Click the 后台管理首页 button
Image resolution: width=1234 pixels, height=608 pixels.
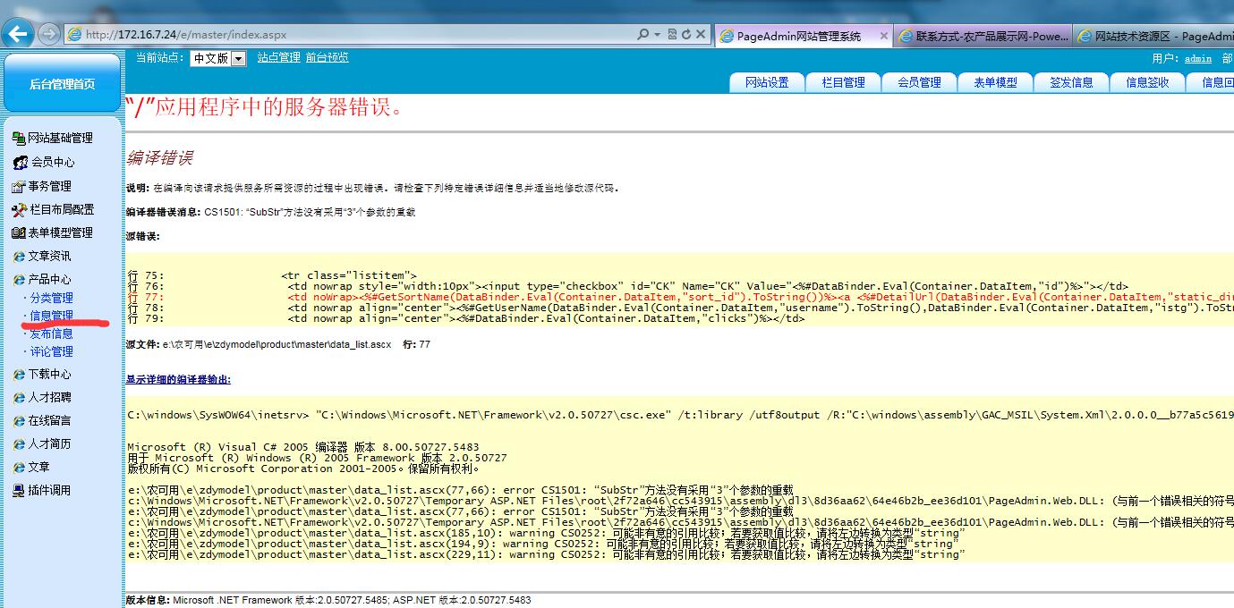point(62,84)
